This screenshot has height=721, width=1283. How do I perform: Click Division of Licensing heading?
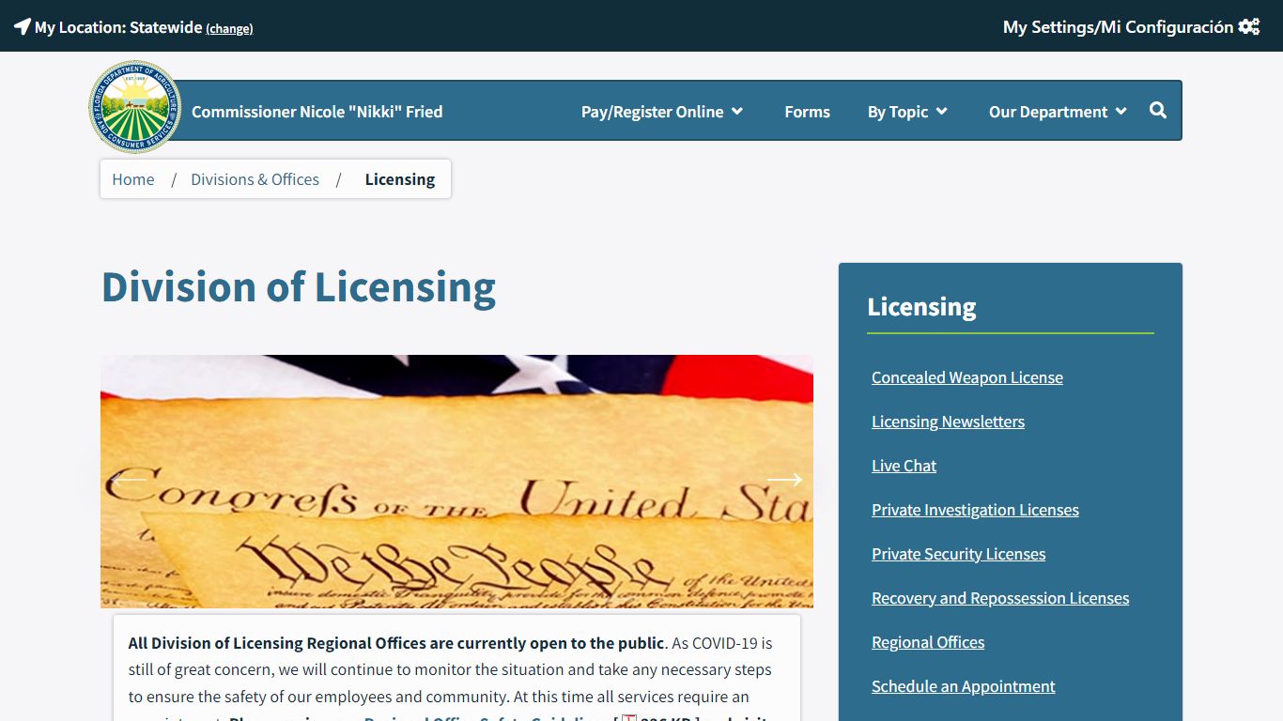[x=299, y=287]
